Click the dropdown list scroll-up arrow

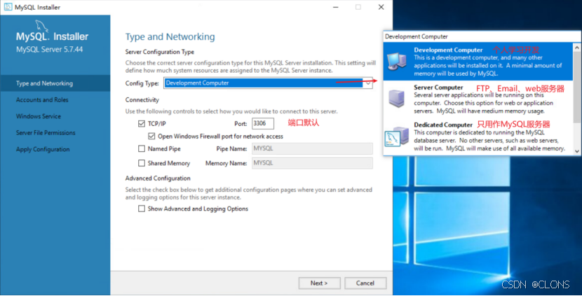click(x=577, y=48)
